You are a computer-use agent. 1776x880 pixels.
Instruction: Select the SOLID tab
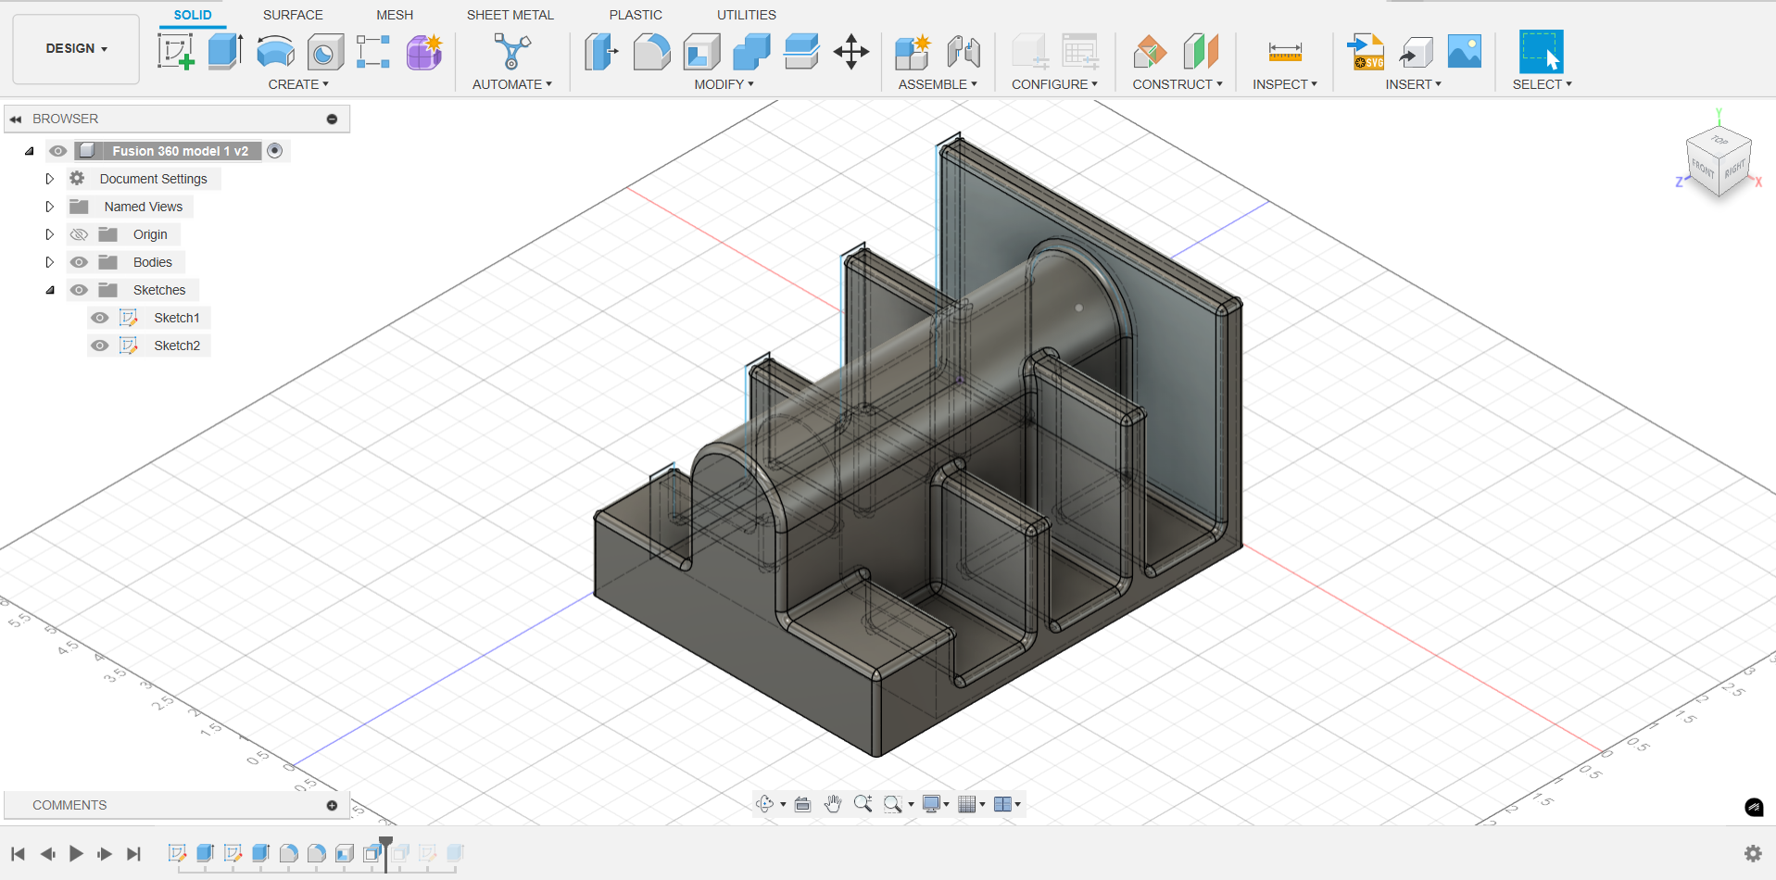pos(193,15)
